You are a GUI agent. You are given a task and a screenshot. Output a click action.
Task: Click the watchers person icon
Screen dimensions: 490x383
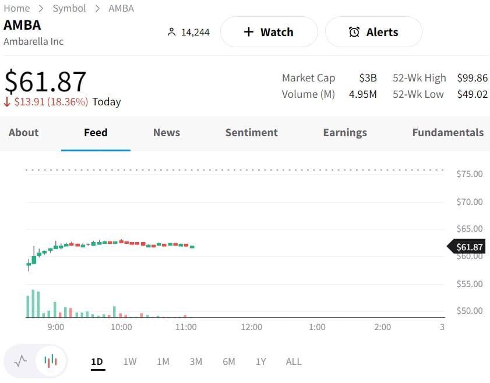point(171,32)
